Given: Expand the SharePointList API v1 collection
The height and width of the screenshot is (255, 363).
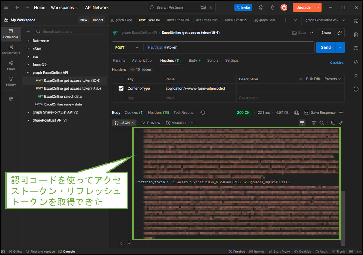Looking at the screenshot, I should (28, 120).
